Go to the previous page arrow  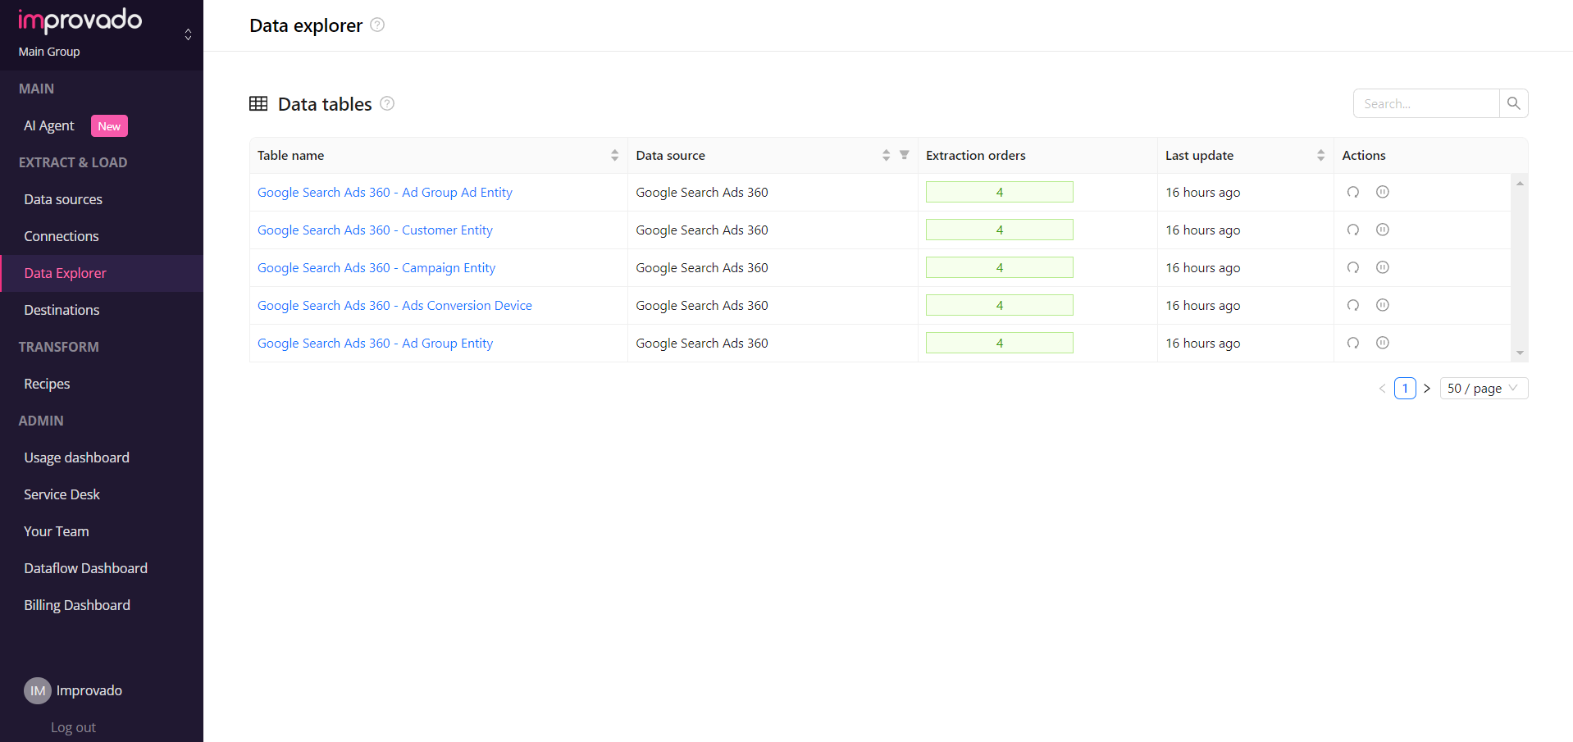tap(1382, 389)
